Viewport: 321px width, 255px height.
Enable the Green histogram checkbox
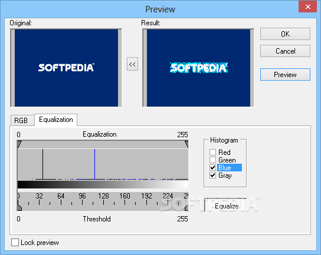click(212, 160)
